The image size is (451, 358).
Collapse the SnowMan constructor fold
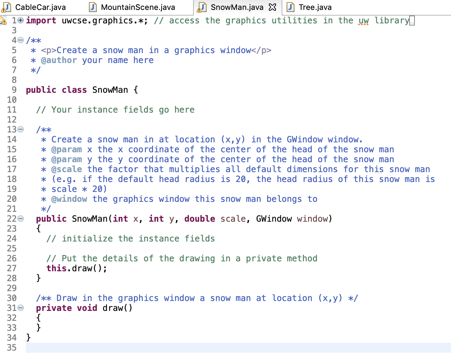tap(20, 218)
